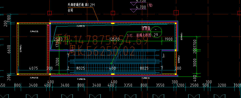
Task: Click the 6600 vertical dimension text
Action: click(x=9, y=49)
